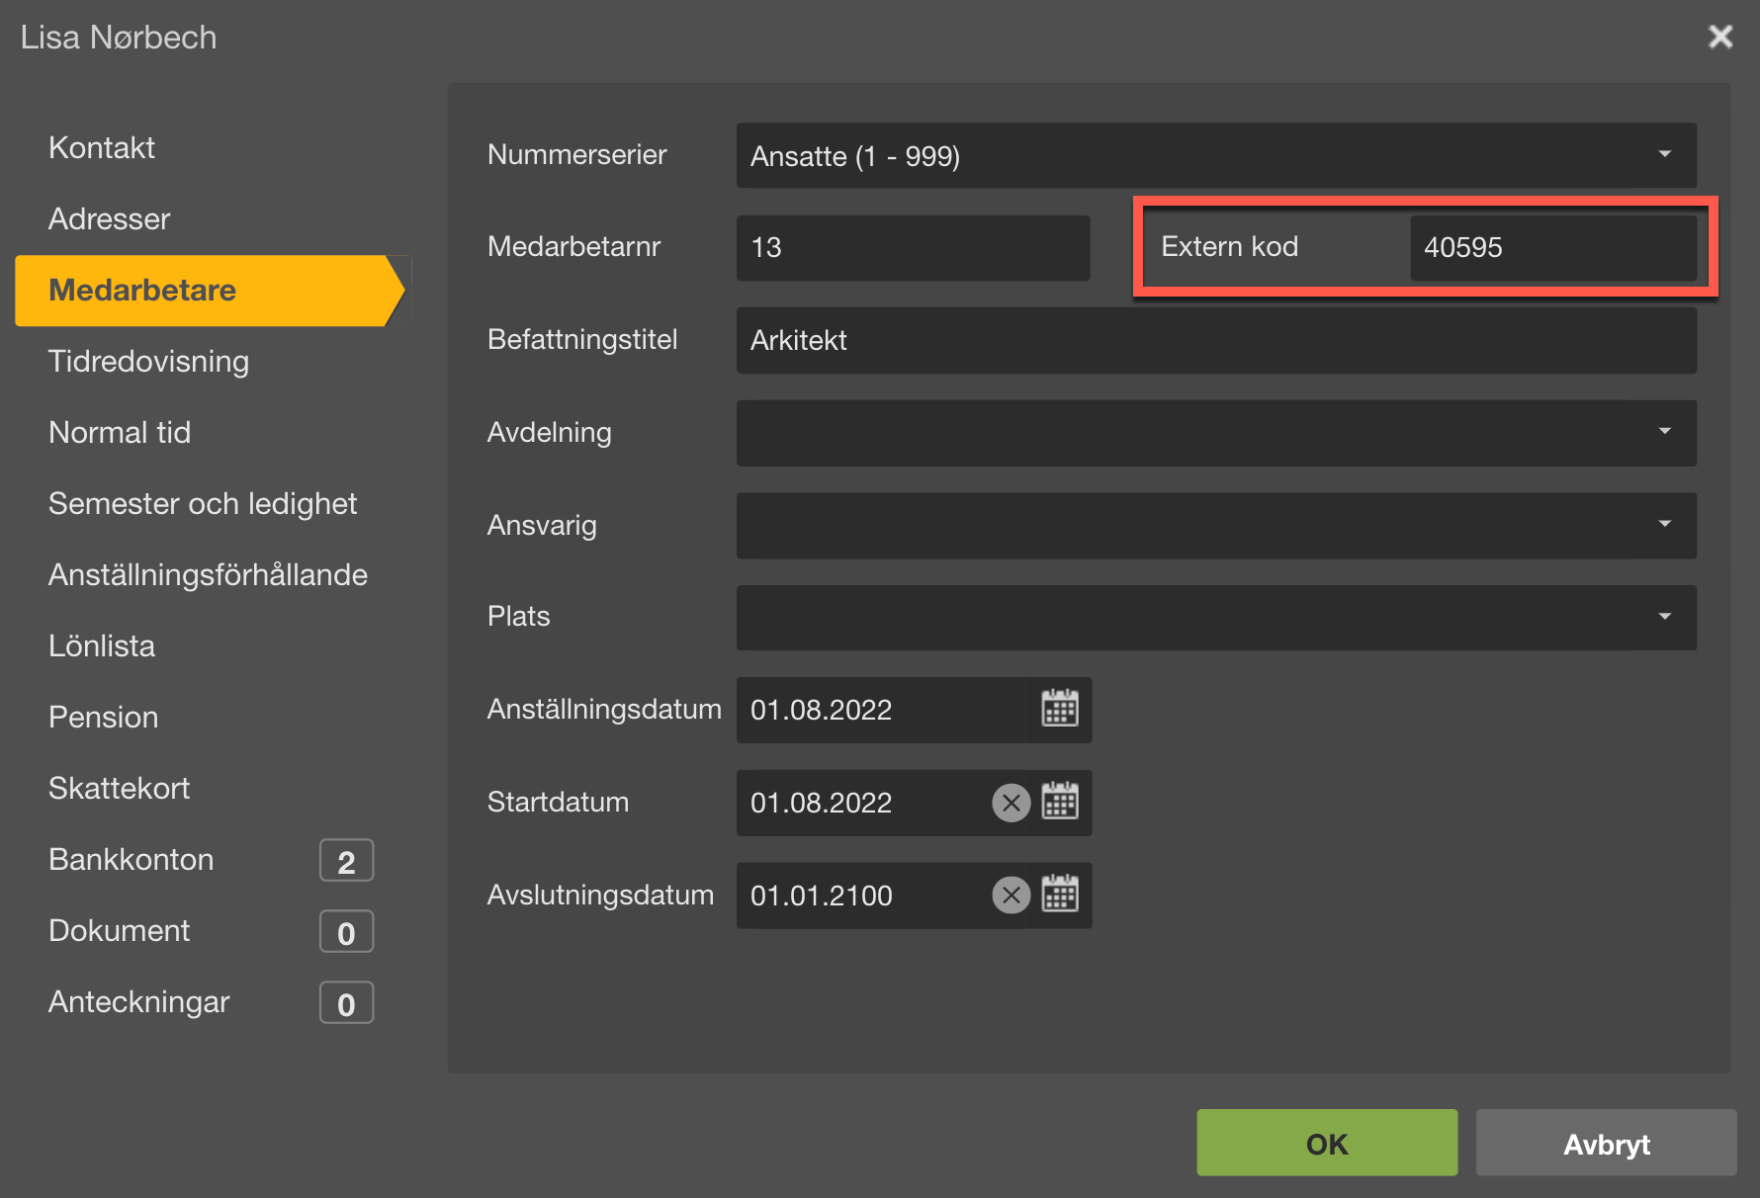The image size is (1760, 1198).
Task: Clear the Startdatum date value
Action: click(1011, 803)
